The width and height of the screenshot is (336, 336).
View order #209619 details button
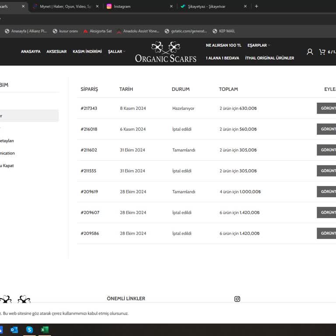[326, 192]
